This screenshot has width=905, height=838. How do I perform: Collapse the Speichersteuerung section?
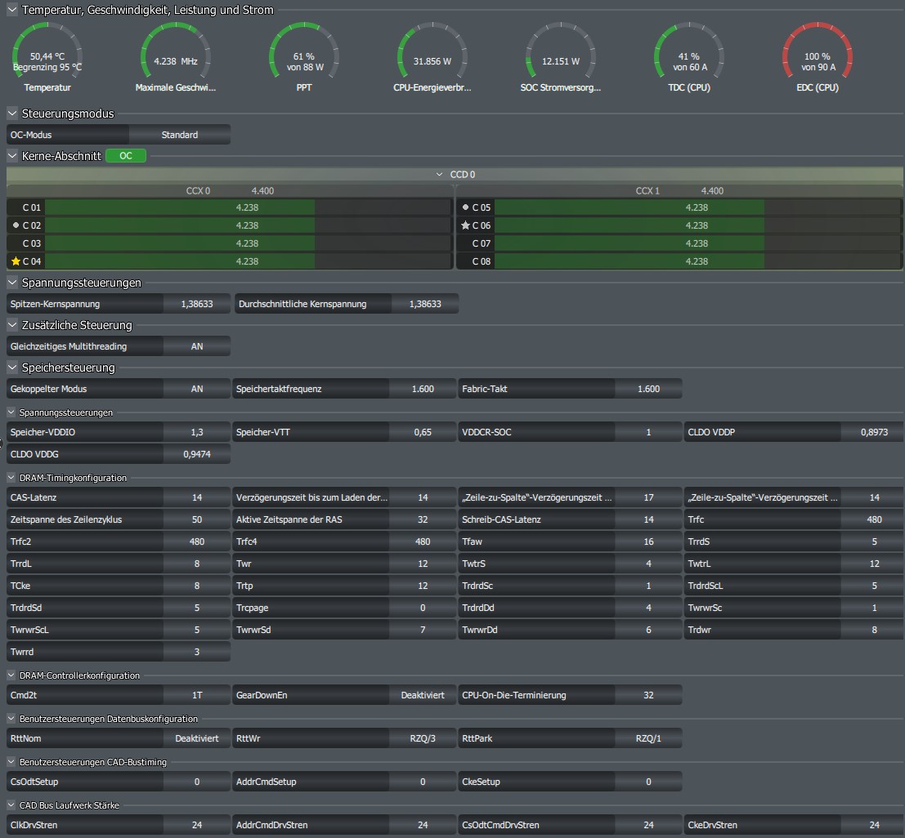(x=12, y=368)
